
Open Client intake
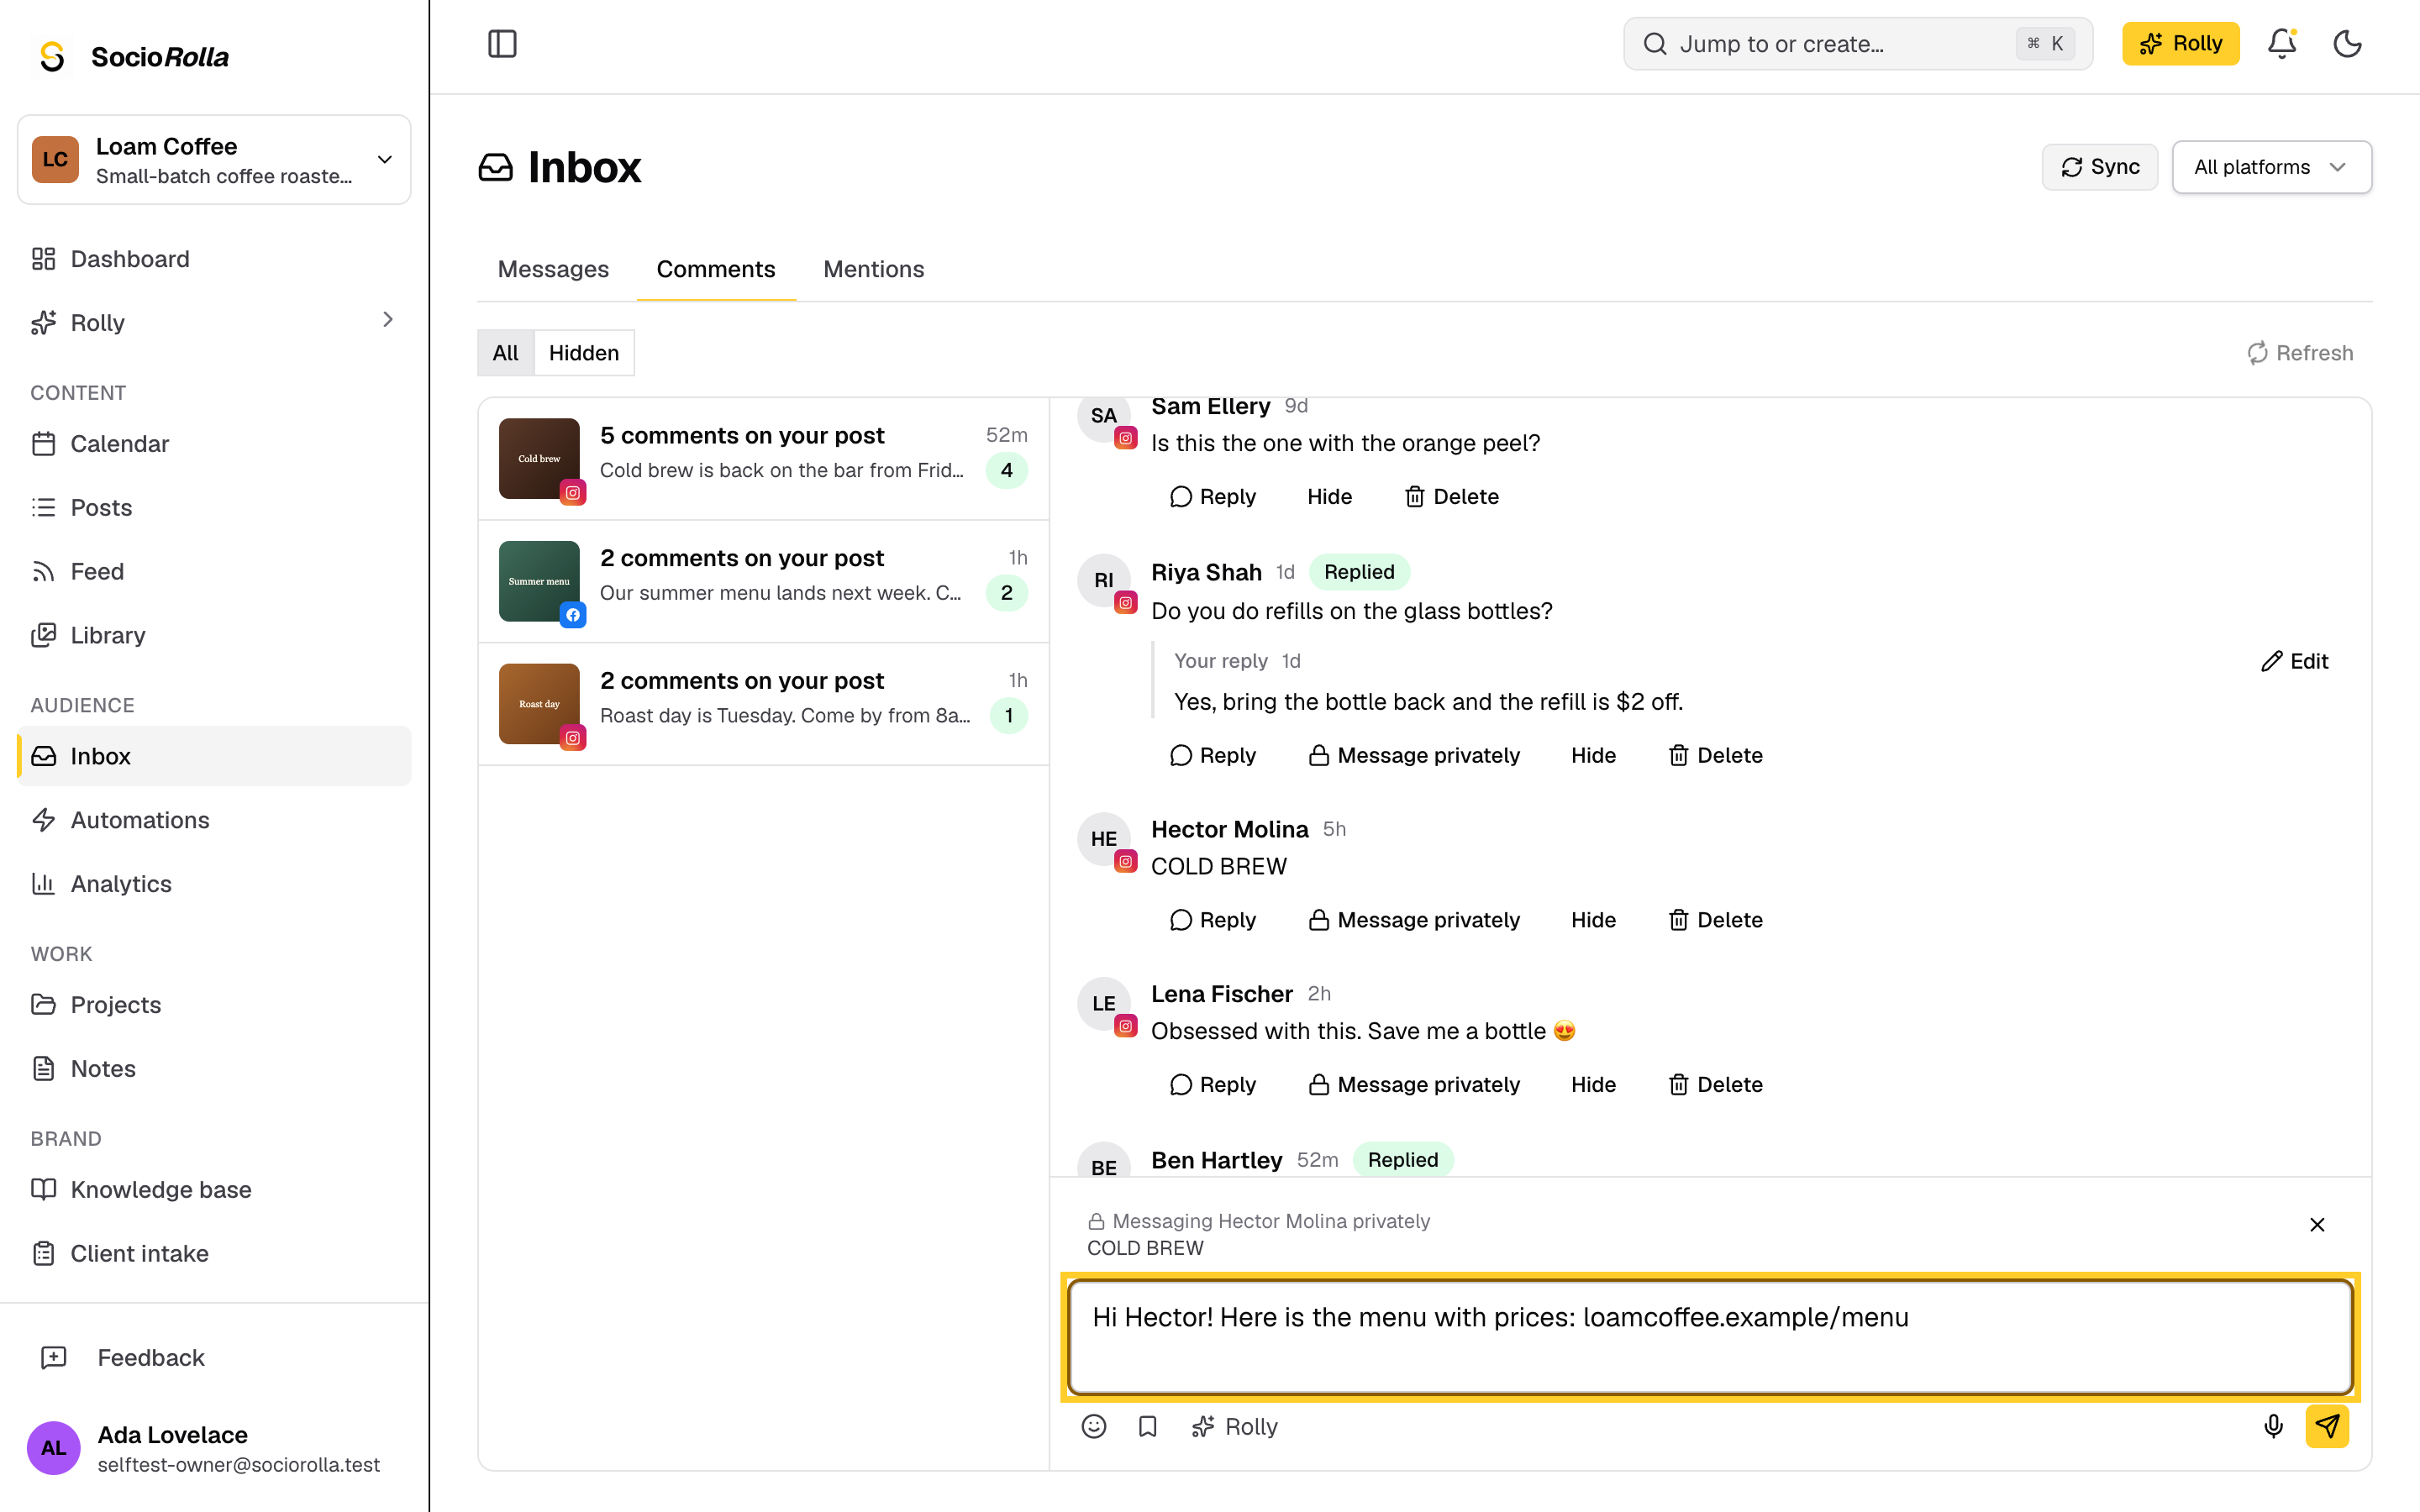click(214, 1254)
